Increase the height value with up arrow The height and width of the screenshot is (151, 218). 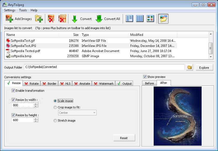click(36, 119)
